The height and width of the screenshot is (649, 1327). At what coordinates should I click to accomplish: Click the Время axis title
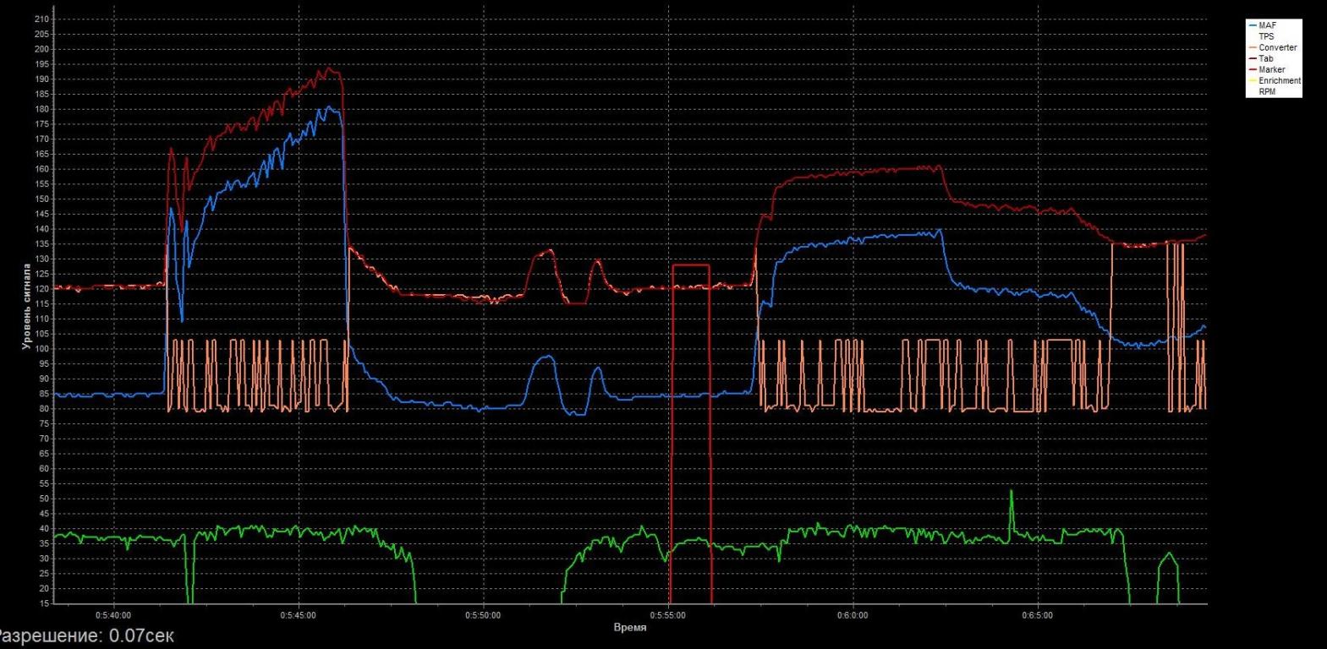(x=630, y=628)
